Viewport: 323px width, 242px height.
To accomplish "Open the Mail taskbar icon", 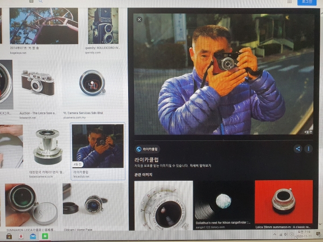I will (33, 236).
